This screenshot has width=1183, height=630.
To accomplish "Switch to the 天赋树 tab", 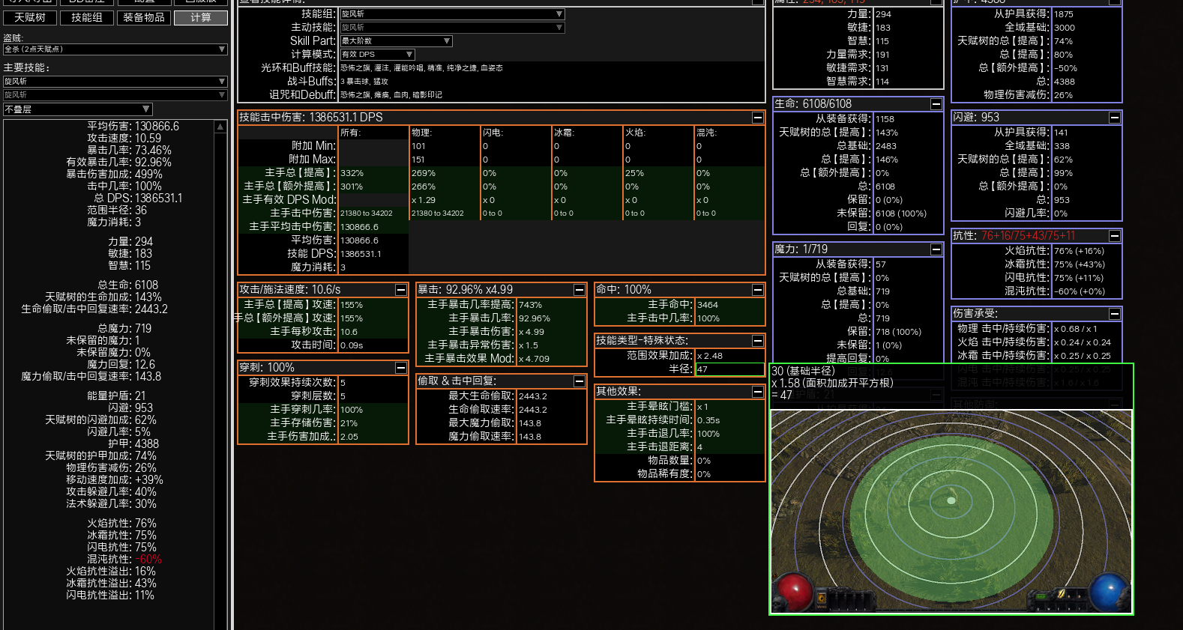I will tap(30, 17).
